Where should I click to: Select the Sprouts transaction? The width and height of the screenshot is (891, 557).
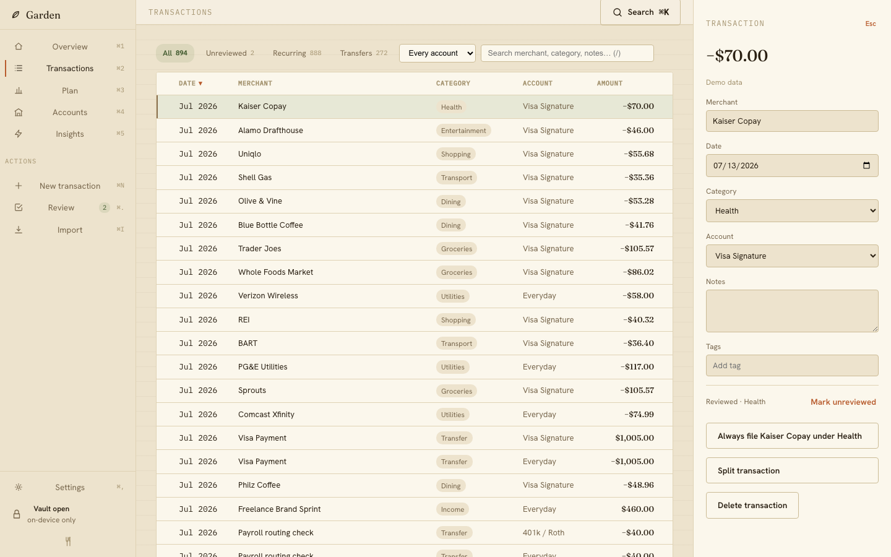click(415, 391)
